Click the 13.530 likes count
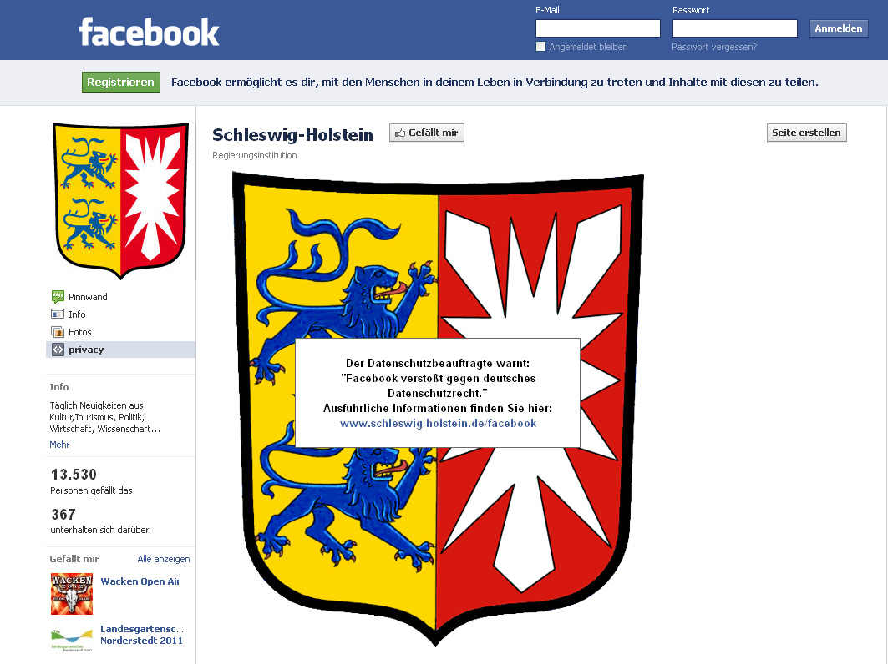The height and width of the screenshot is (664, 888). (74, 475)
